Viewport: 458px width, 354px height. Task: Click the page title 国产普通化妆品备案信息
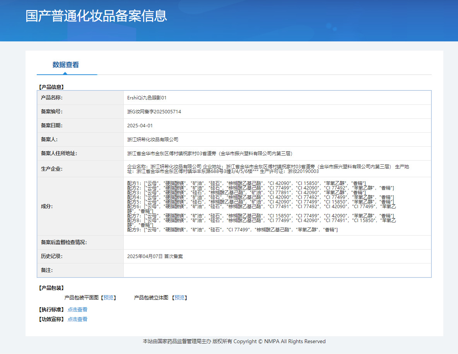pyautogui.click(x=96, y=16)
